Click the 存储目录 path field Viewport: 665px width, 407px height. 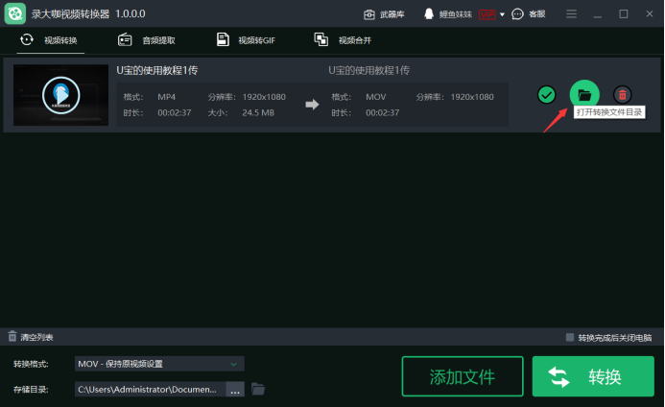(x=149, y=390)
